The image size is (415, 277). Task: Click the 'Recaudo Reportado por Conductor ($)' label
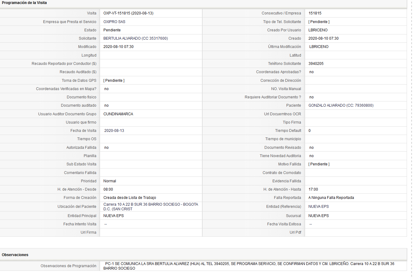[64, 64]
